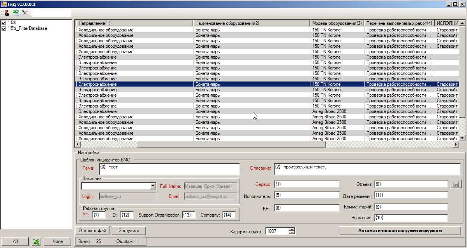Click the Гид application icon in title bar
The width and height of the screenshot is (467, 248).
point(4,4)
